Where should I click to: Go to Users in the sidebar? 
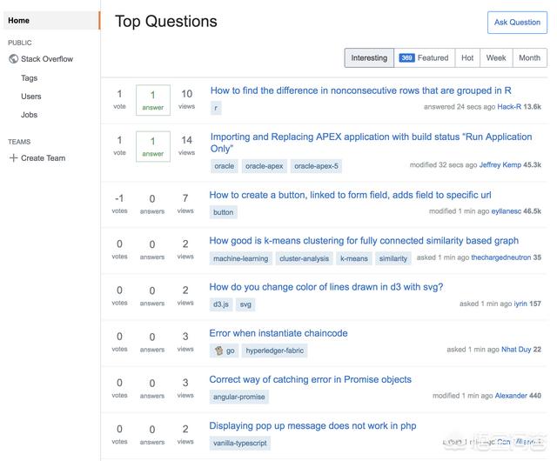click(31, 97)
